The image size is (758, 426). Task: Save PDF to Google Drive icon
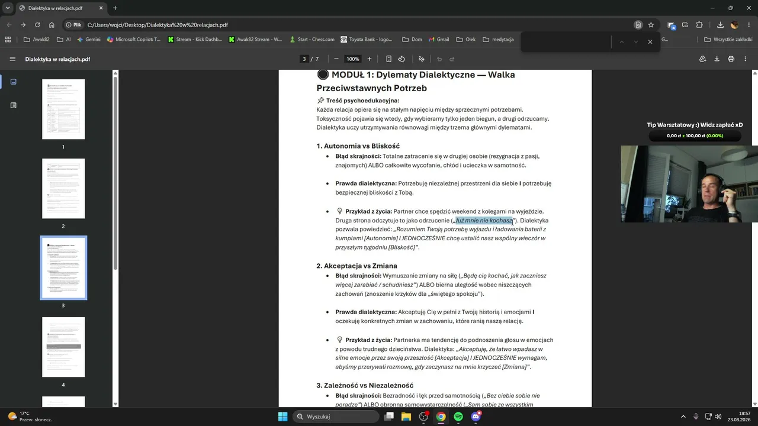pyautogui.click(x=702, y=59)
